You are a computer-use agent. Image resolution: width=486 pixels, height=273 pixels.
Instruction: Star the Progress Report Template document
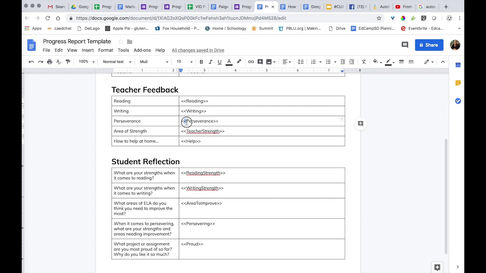click(121, 42)
